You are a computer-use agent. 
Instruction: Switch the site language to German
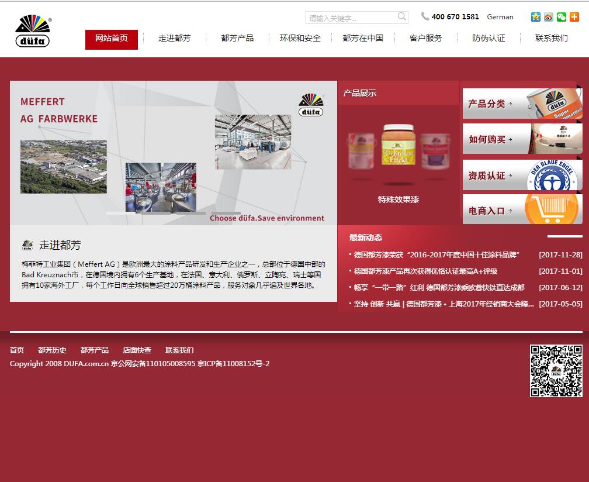[500, 17]
